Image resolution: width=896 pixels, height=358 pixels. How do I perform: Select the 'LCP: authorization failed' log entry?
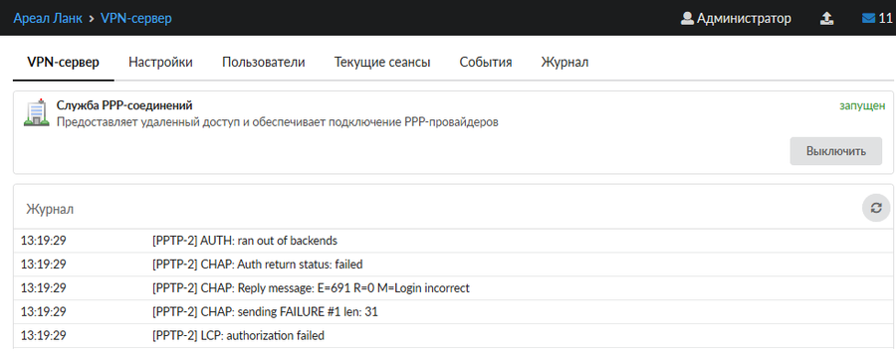coord(453,336)
